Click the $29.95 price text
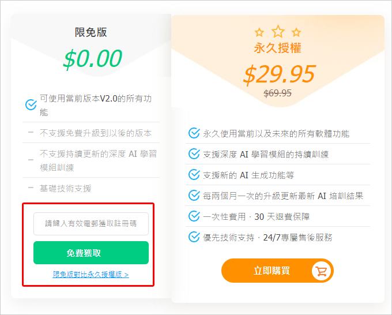This screenshot has width=392, height=315. pyautogui.click(x=280, y=74)
